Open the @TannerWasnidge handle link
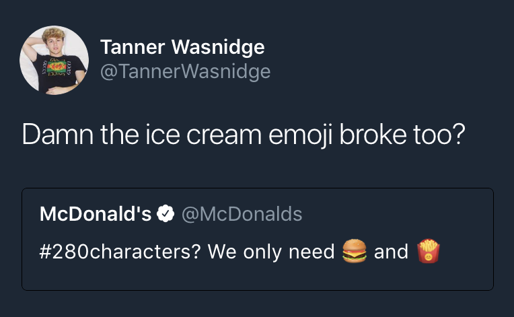The height and width of the screenshot is (317, 514). click(x=185, y=71)
